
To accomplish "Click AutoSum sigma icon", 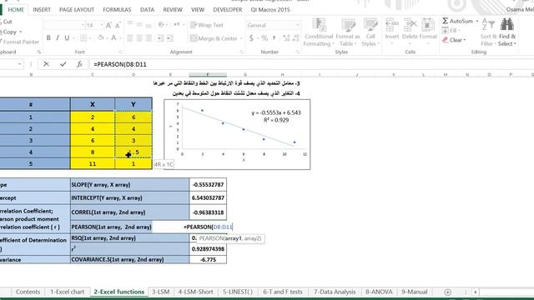I will 445,21.
